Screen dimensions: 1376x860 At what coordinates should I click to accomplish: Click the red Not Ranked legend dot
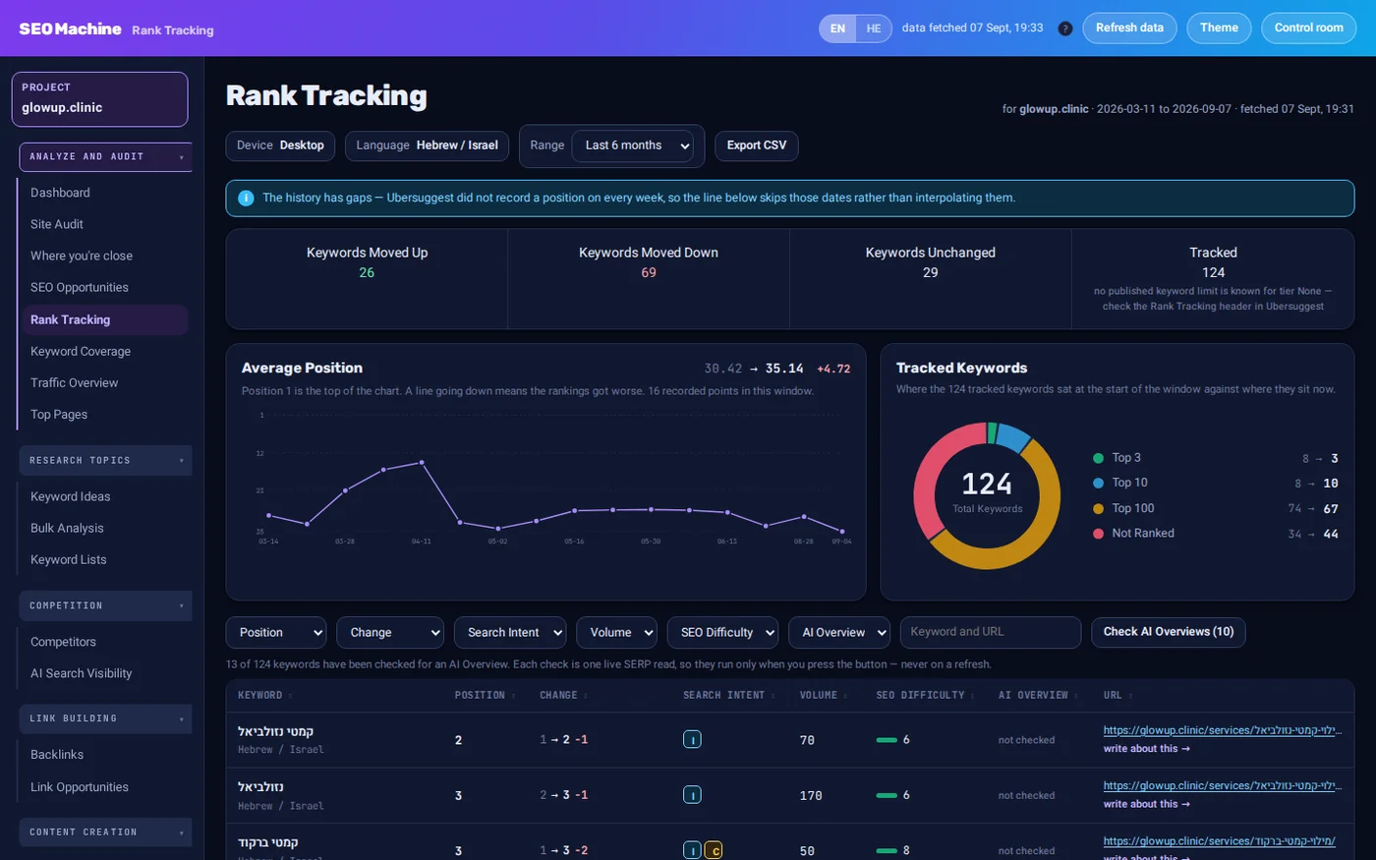(x=1098, y=534)
